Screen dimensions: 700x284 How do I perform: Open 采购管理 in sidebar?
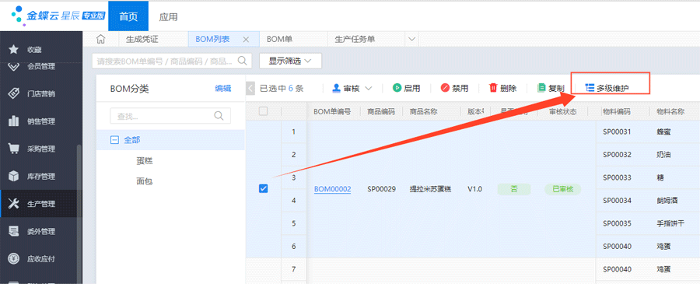[41, 149]
